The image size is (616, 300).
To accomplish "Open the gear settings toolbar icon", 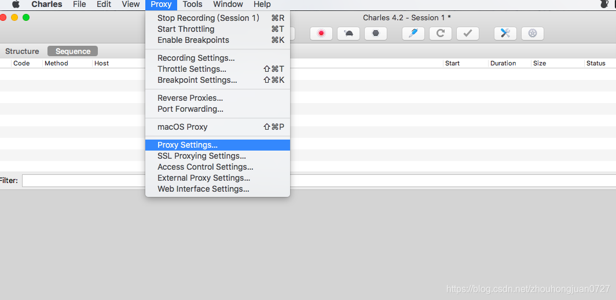I will (532, 34).
